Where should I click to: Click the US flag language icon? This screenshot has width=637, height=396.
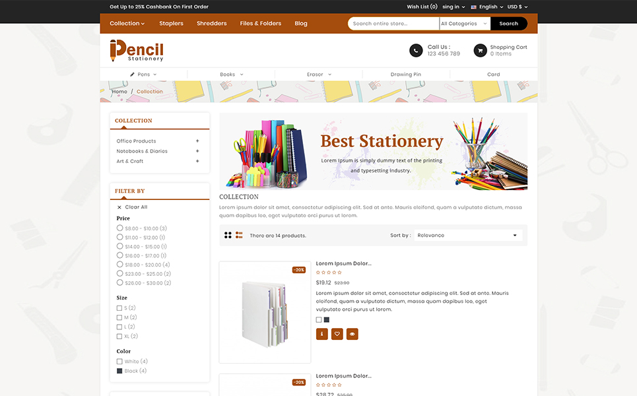[x=474, y=7]
